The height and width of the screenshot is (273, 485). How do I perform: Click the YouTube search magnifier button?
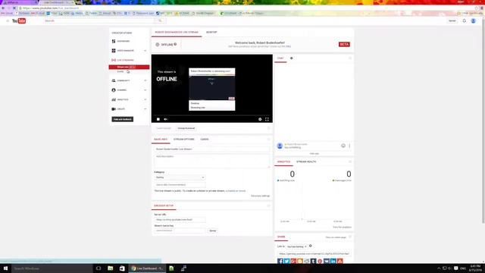[x=160, y=20]
